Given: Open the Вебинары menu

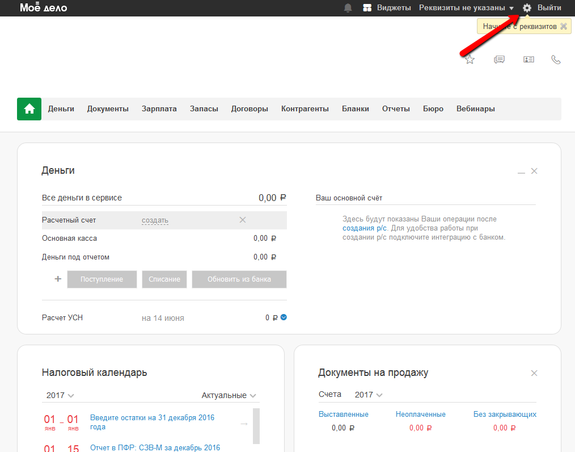Looking at the screenshot, I should click(476, 109).
